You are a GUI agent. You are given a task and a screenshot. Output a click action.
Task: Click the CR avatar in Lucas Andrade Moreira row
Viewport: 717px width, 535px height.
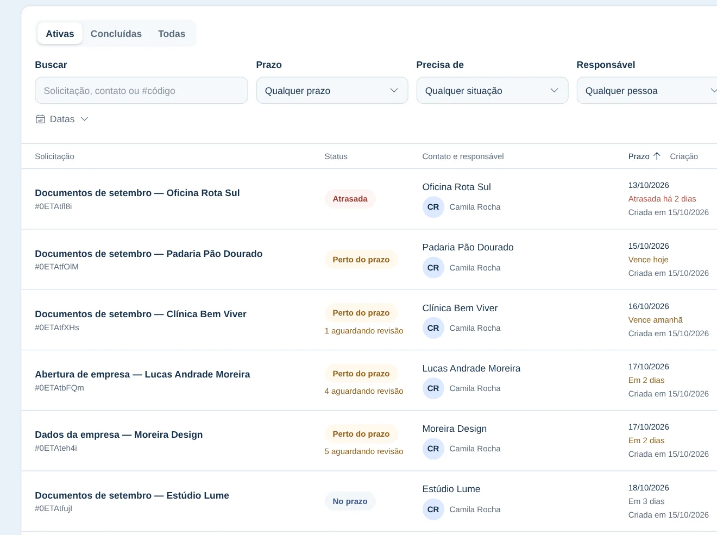point(433,388)
